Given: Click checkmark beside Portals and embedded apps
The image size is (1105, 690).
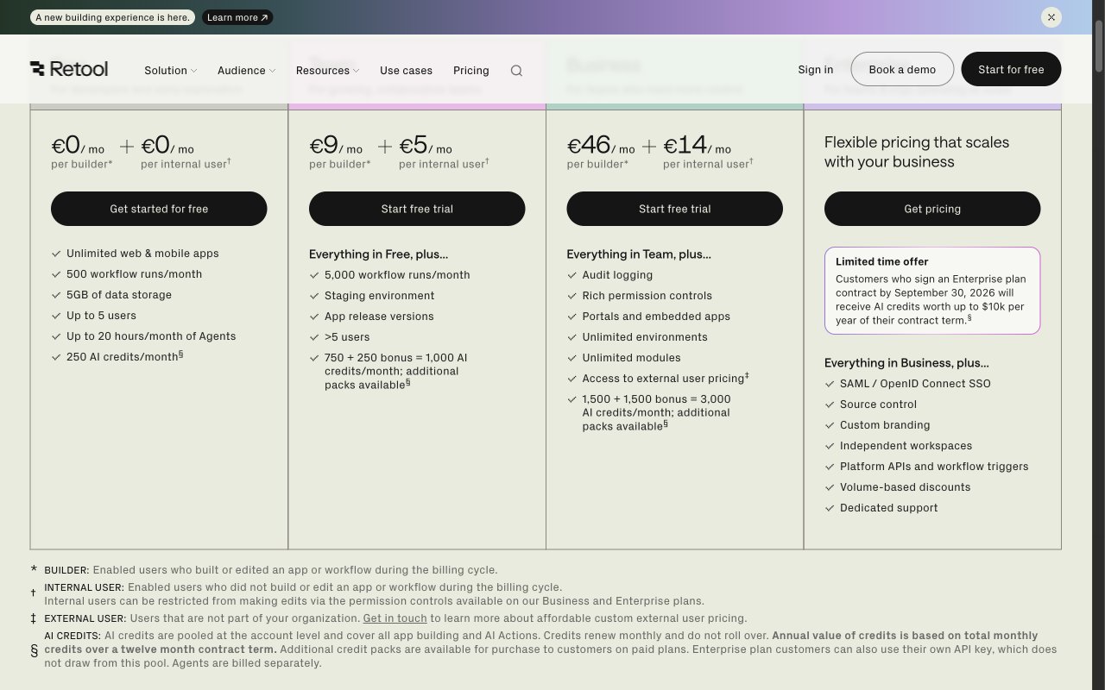Looking at the screenshot, I should (x=571, y=317).
